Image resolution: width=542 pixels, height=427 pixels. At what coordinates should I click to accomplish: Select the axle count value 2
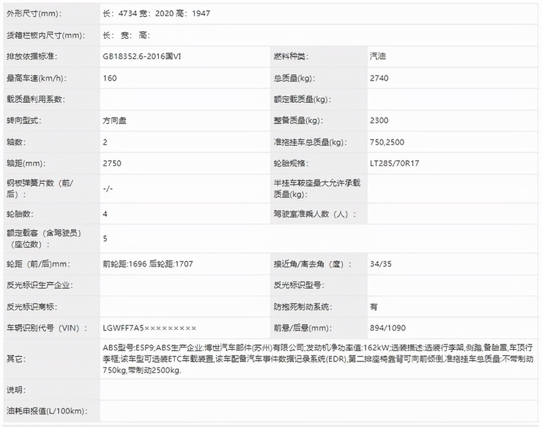pos(105,142)
